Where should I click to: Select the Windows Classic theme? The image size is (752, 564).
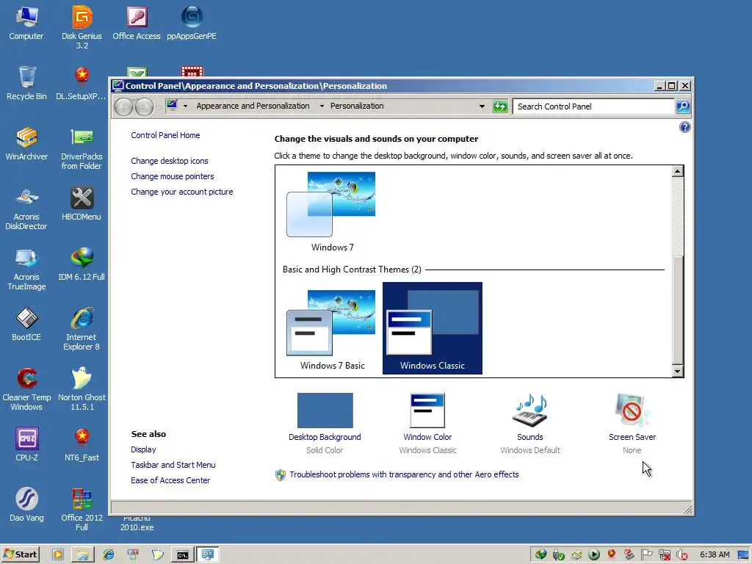[432, 328]
